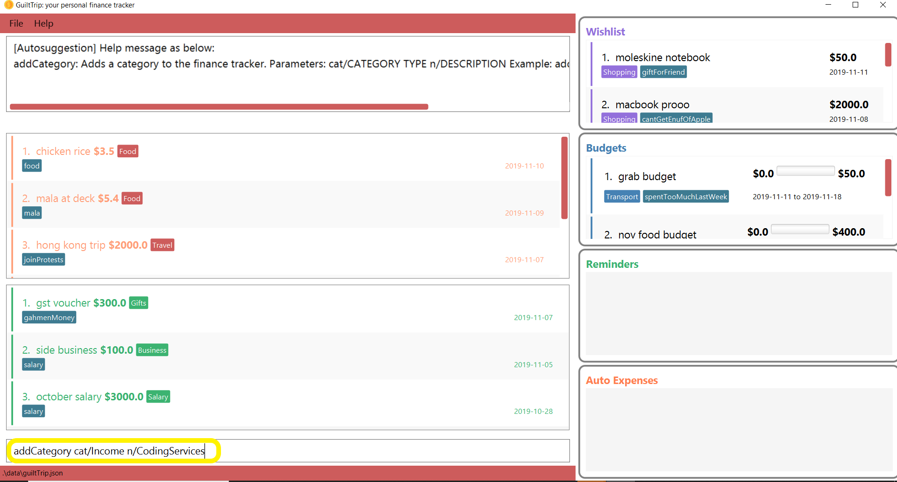Image resolution: width=897 pixels, height=482 pixels.
Task: Click the data\guiltTrip.json status bar path
Action: click(33, 473)
